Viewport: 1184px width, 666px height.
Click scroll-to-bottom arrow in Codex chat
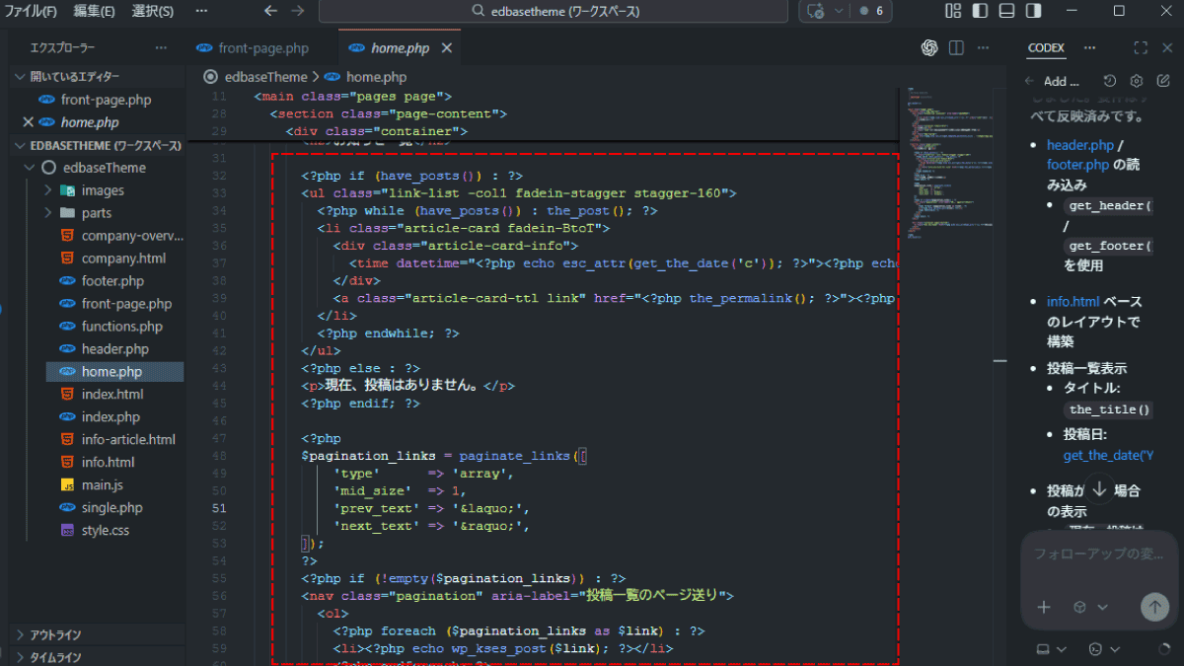coord(1099,489)
